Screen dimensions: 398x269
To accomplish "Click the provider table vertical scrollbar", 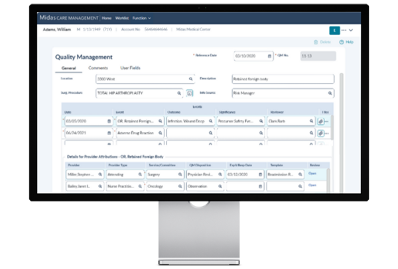I will [x=328, y=180].
